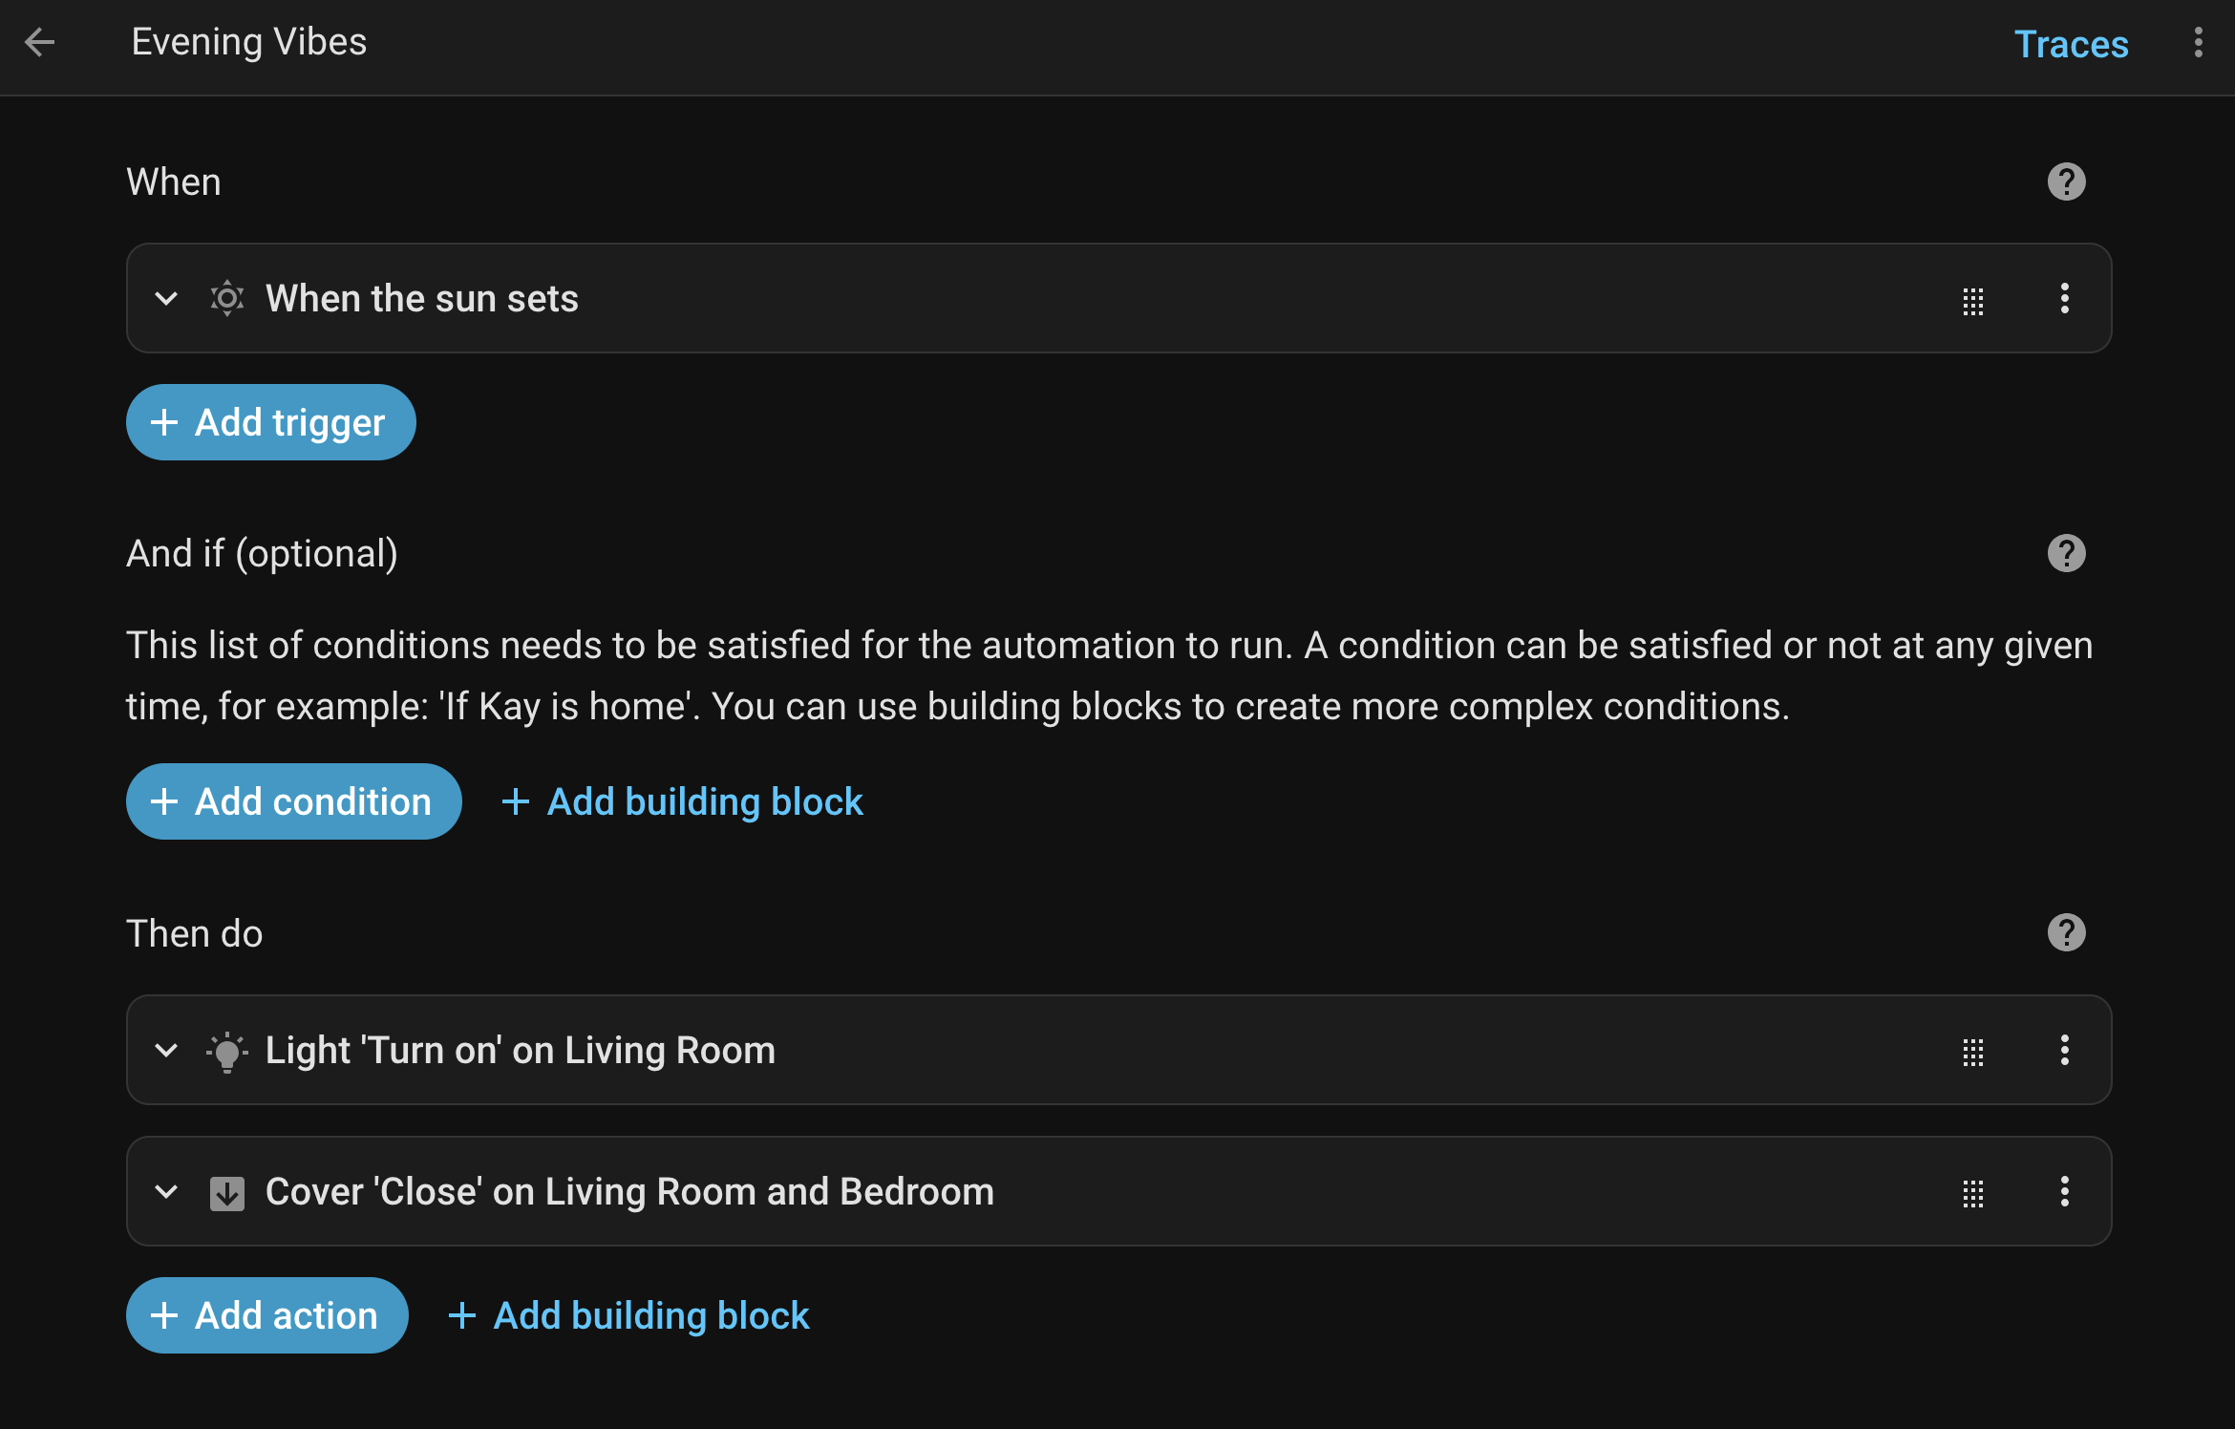Click the cover icon on the Close action
The image size is (2235, 1429).
click(226, 1191)
